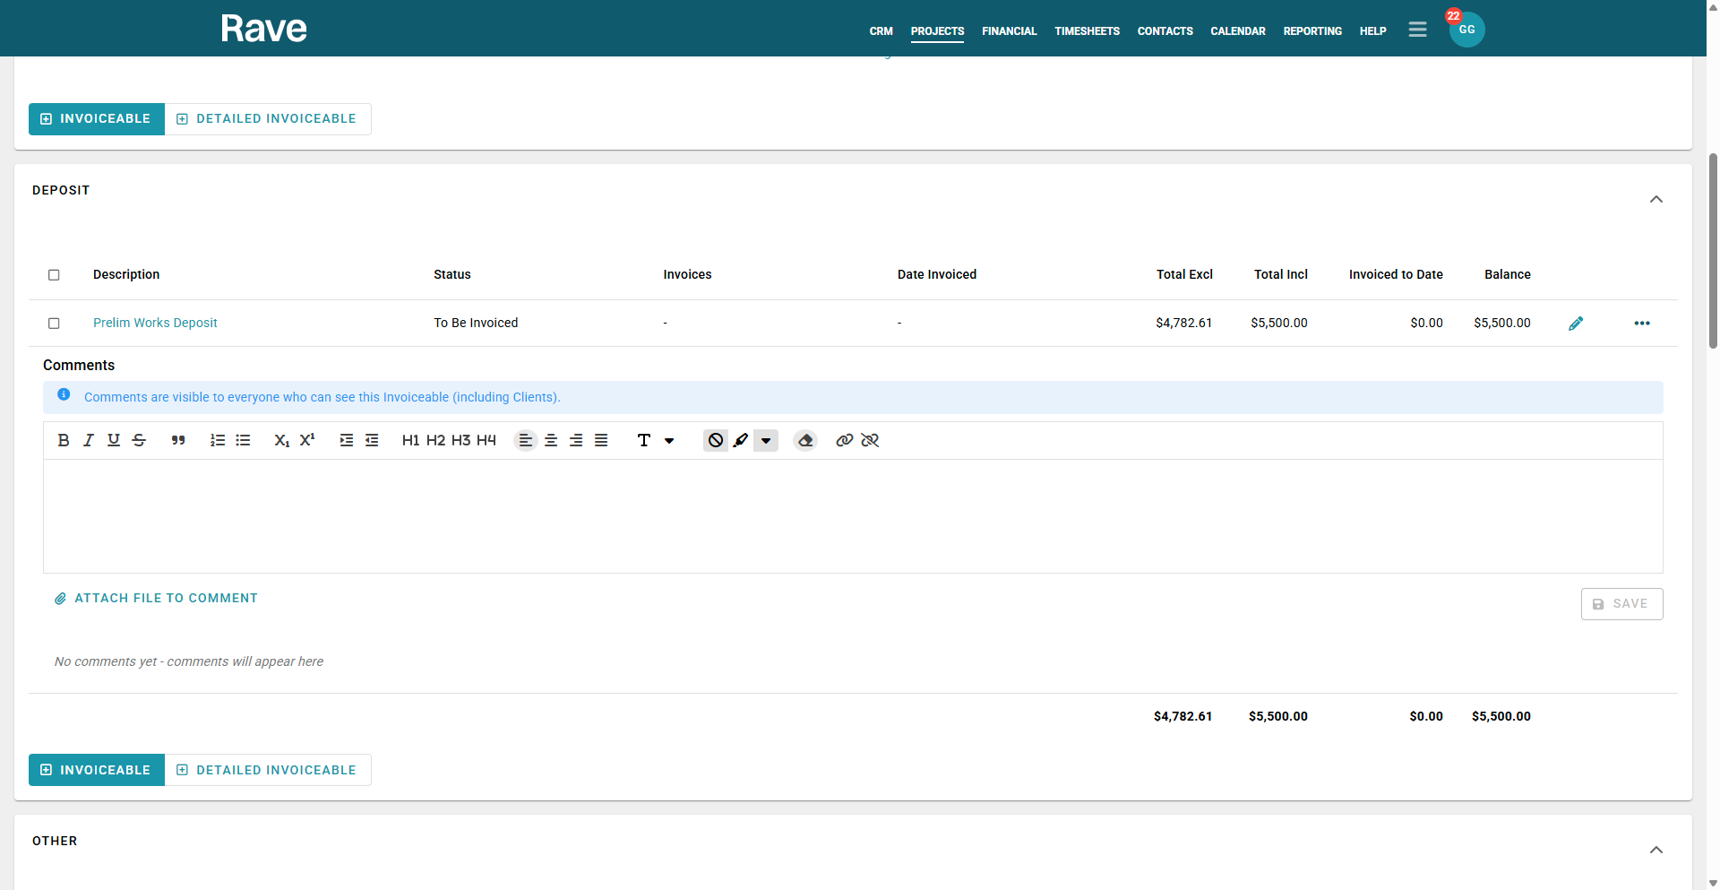Image resolution: width=1720 pixels, height=890 pixels.
Task: Click the superscript formatting icon
Action: click(x=307, y=440)
